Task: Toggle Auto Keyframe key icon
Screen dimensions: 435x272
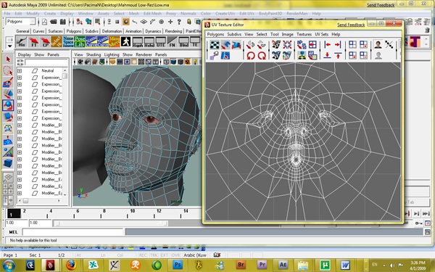Action: [418, 223]
